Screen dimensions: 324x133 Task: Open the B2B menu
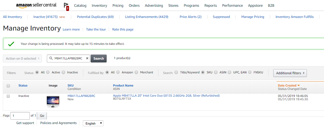(x=271, y=6)
